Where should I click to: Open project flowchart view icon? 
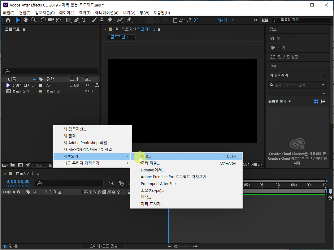(97, 85)
